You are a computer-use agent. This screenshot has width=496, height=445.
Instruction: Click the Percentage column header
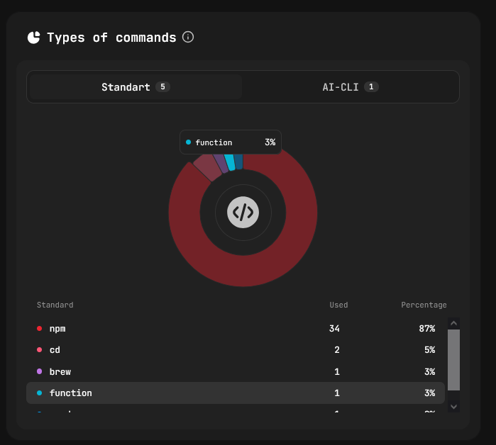coord(424,305)
